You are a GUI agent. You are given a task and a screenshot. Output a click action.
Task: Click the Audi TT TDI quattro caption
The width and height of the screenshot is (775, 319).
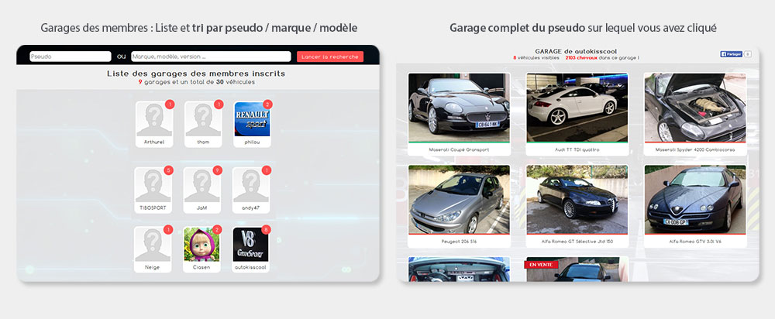click(577, 149)
